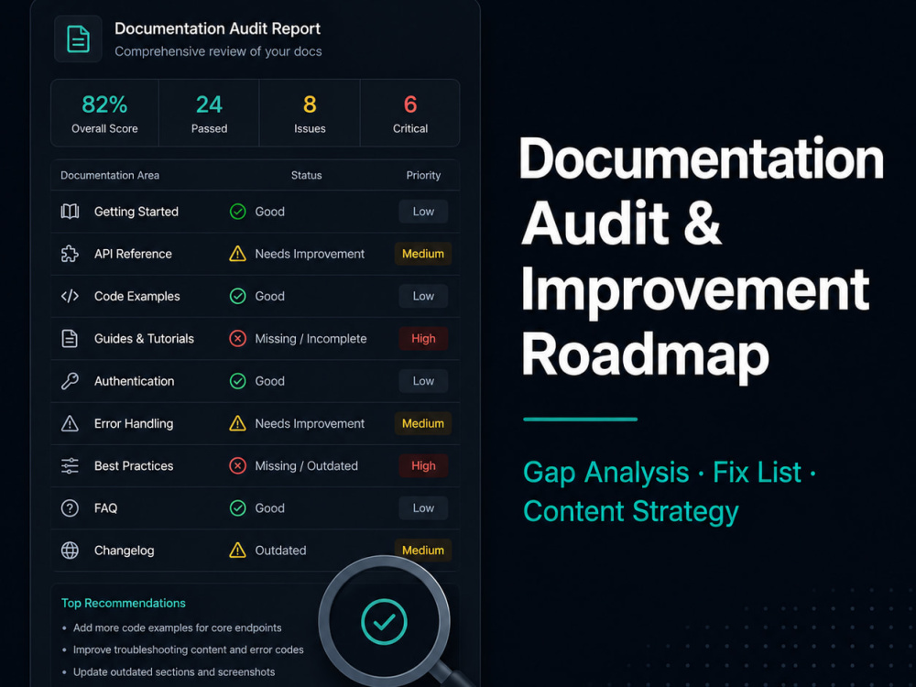Click the sliders icon for Best Practices
Viewport: 916px width, 687px height.
[71, 465]
